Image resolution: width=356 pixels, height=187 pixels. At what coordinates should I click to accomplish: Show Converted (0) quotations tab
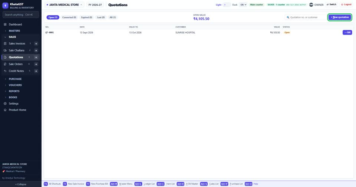point(69,17)
